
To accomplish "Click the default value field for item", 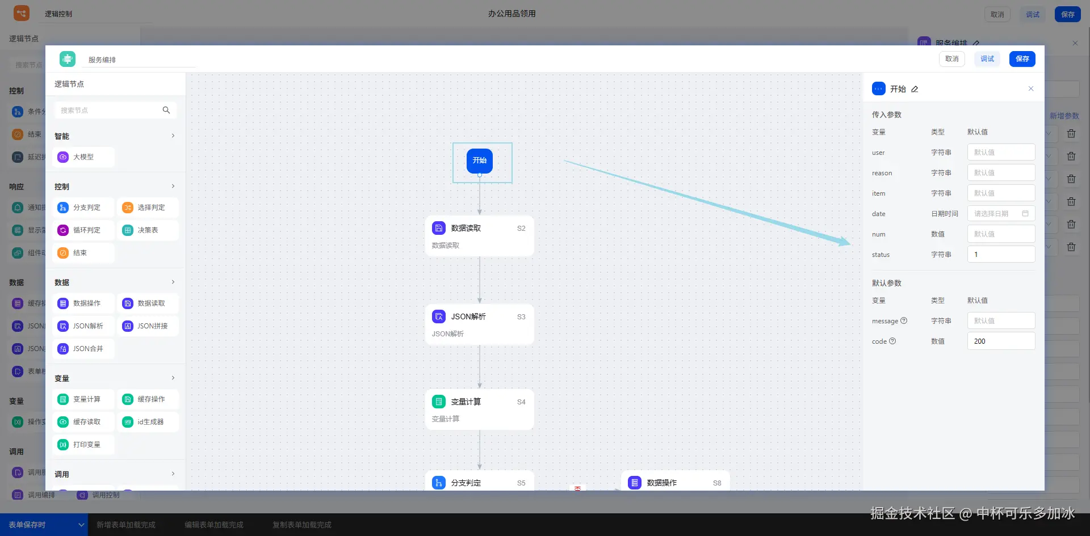I will coord(1001,193).
